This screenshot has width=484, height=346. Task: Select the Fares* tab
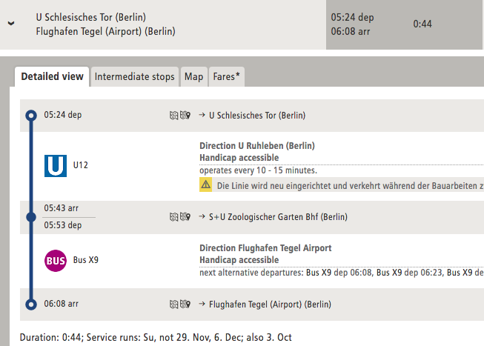pyautogui.click(x=226, y=76)
